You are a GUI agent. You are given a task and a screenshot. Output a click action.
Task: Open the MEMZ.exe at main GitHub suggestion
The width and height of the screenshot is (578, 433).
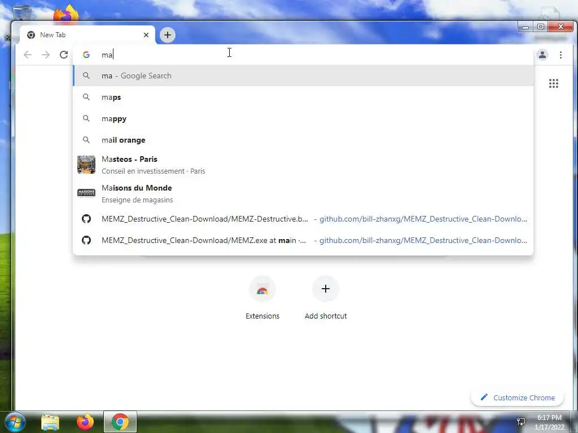(x=303, y=240)
